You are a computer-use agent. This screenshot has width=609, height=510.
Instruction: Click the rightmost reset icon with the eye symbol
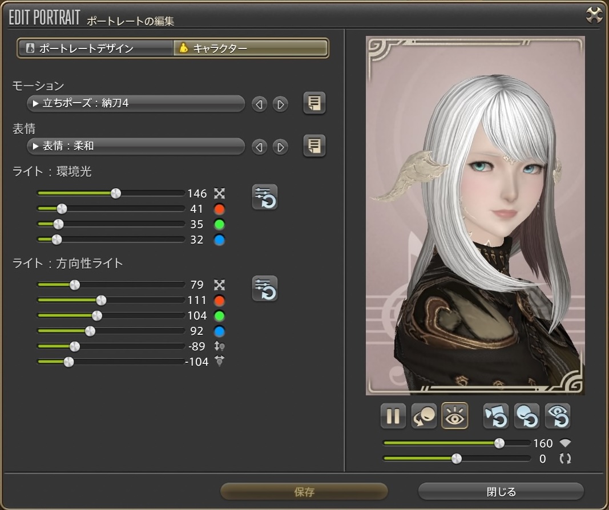click(557, 416)
